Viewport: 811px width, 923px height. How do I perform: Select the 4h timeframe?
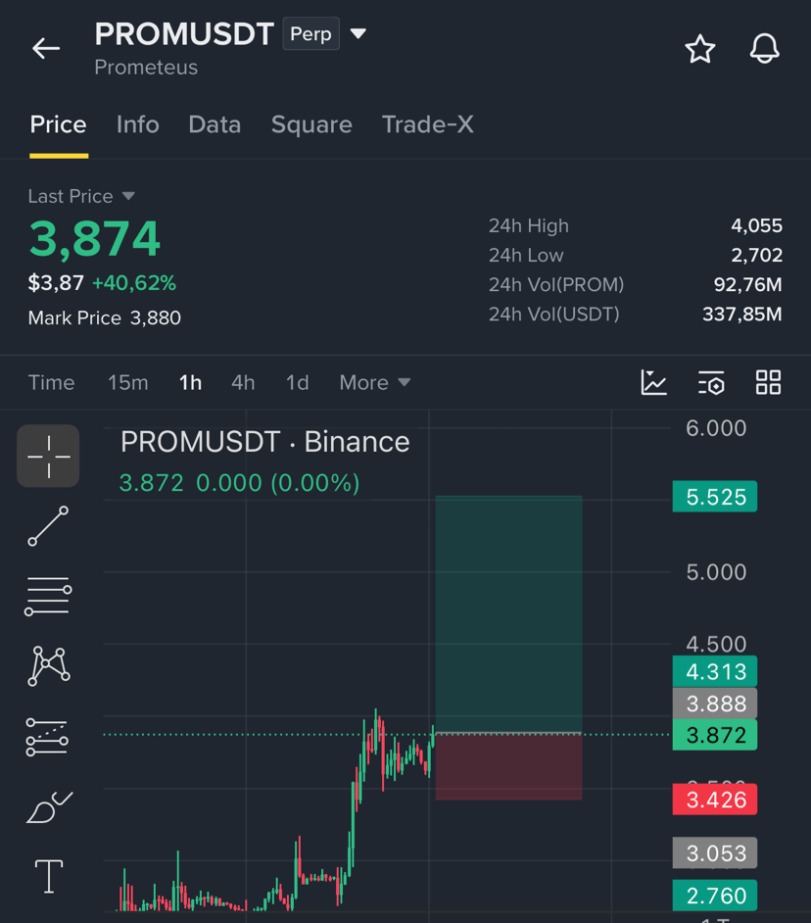(243, 382)
